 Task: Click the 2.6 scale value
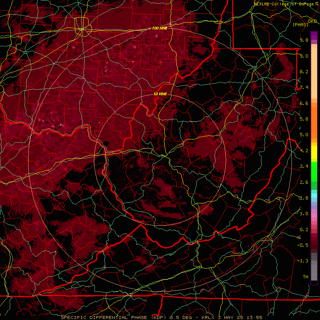click(304, 182)
